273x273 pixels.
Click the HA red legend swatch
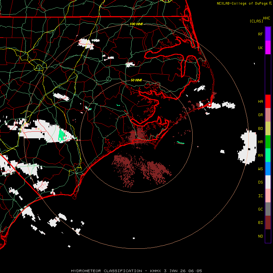coord(268,101)
